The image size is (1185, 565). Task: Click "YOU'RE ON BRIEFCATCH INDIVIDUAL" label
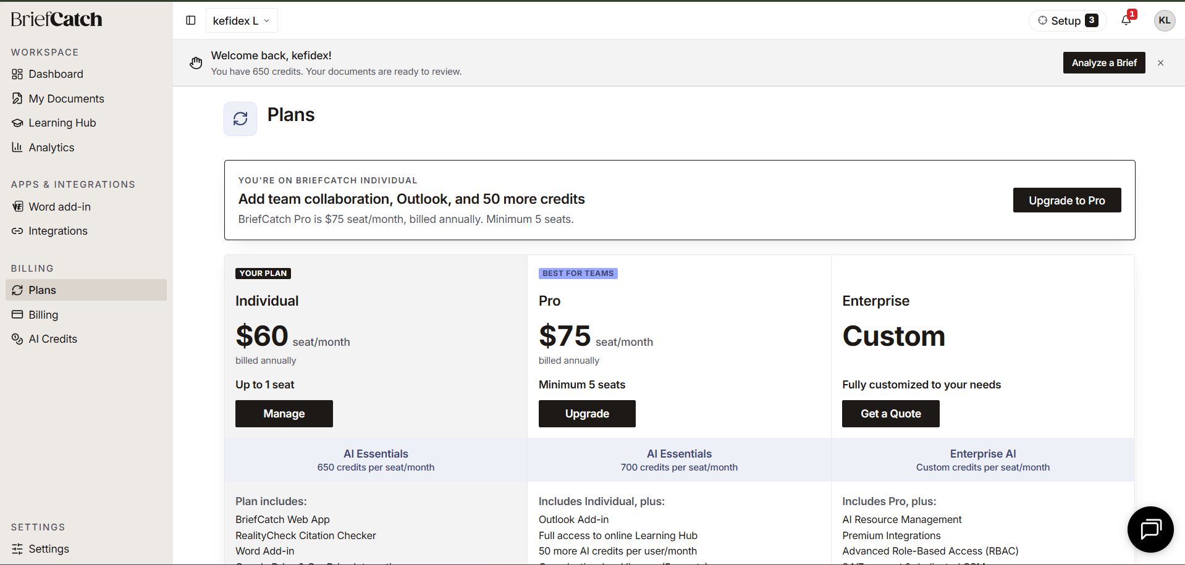(x=327, y=180)
